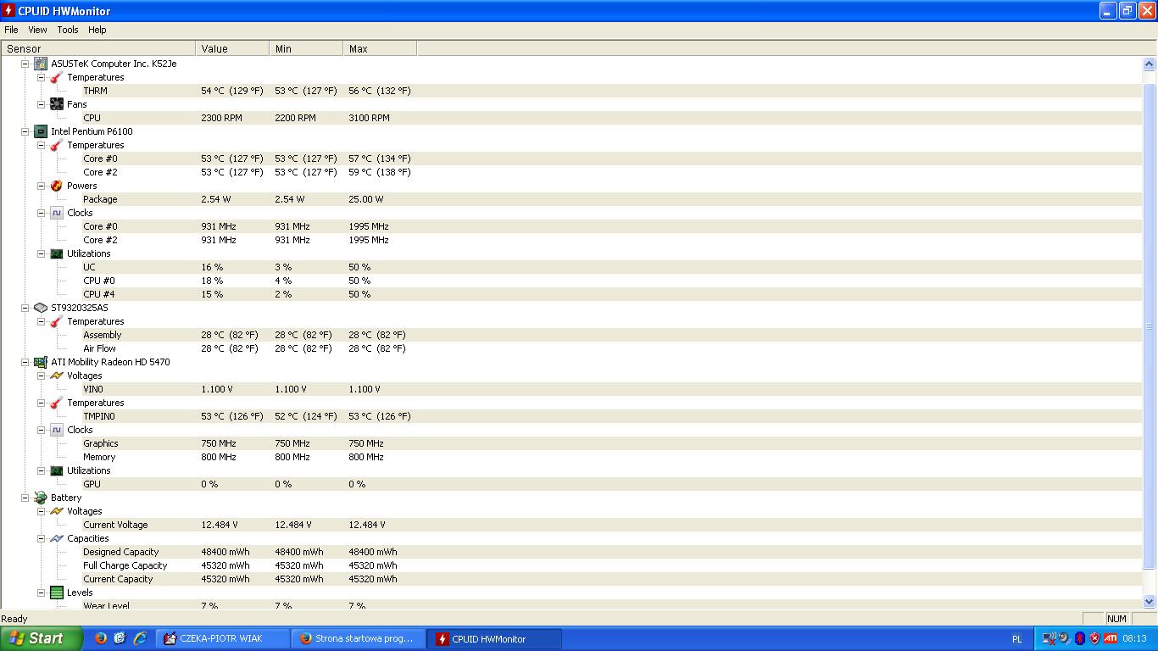1158x651 pixels.
Task: Collapse the Battery node
Action: 25,498
